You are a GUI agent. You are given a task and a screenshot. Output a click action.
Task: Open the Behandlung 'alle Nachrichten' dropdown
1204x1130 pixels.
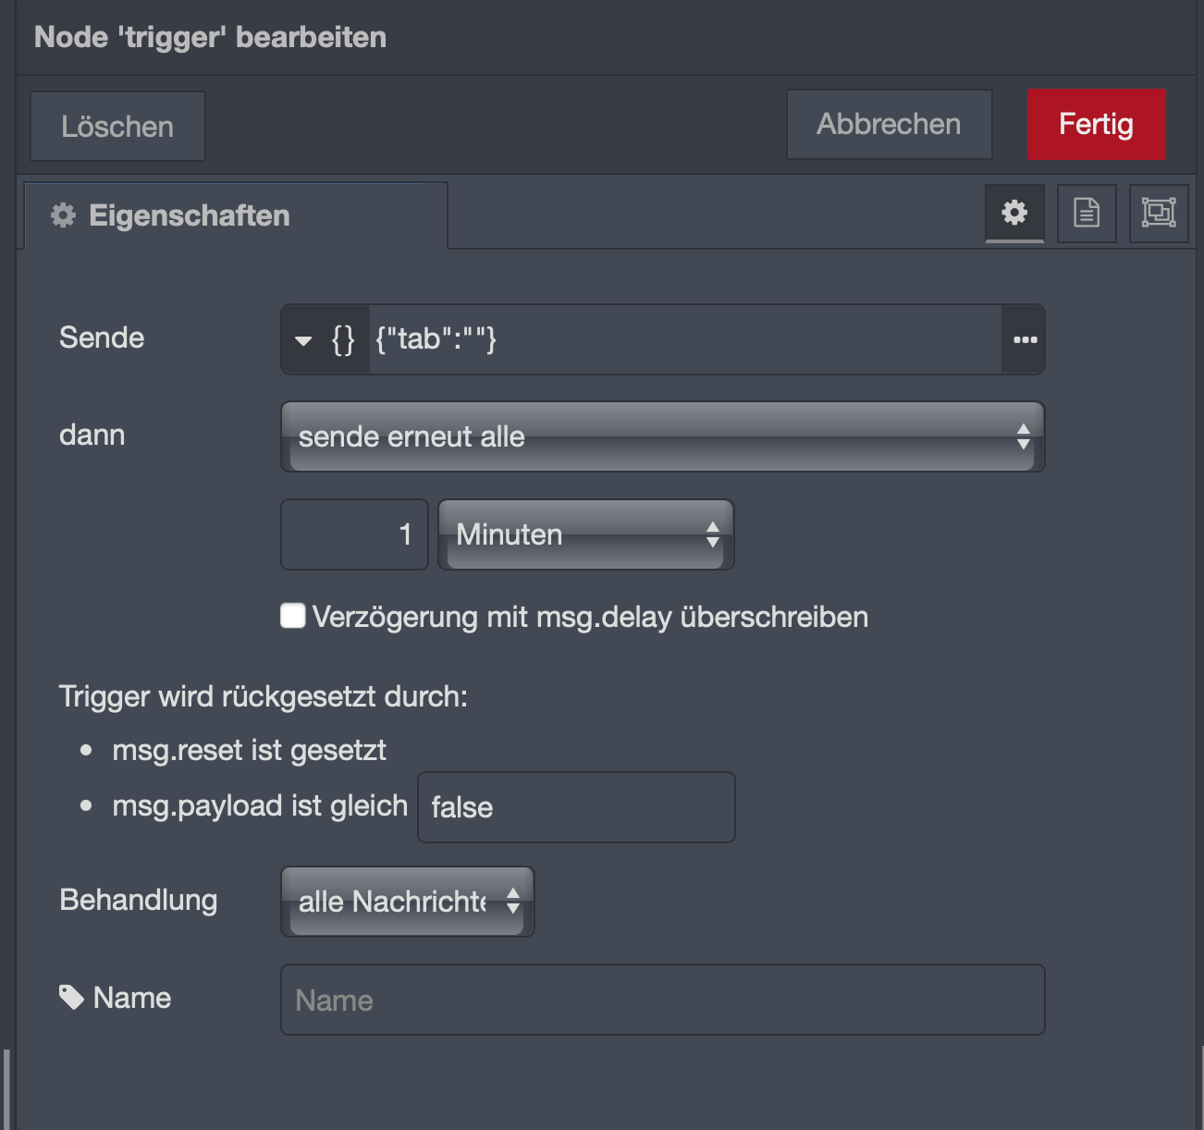(408, 902)
